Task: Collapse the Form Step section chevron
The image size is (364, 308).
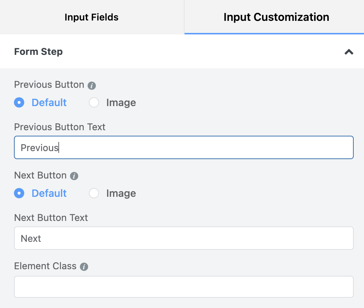Action: point(349,52)
